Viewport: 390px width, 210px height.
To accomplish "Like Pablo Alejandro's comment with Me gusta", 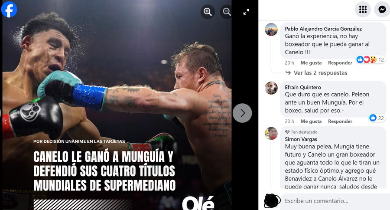I will click(x=311, y=63).
